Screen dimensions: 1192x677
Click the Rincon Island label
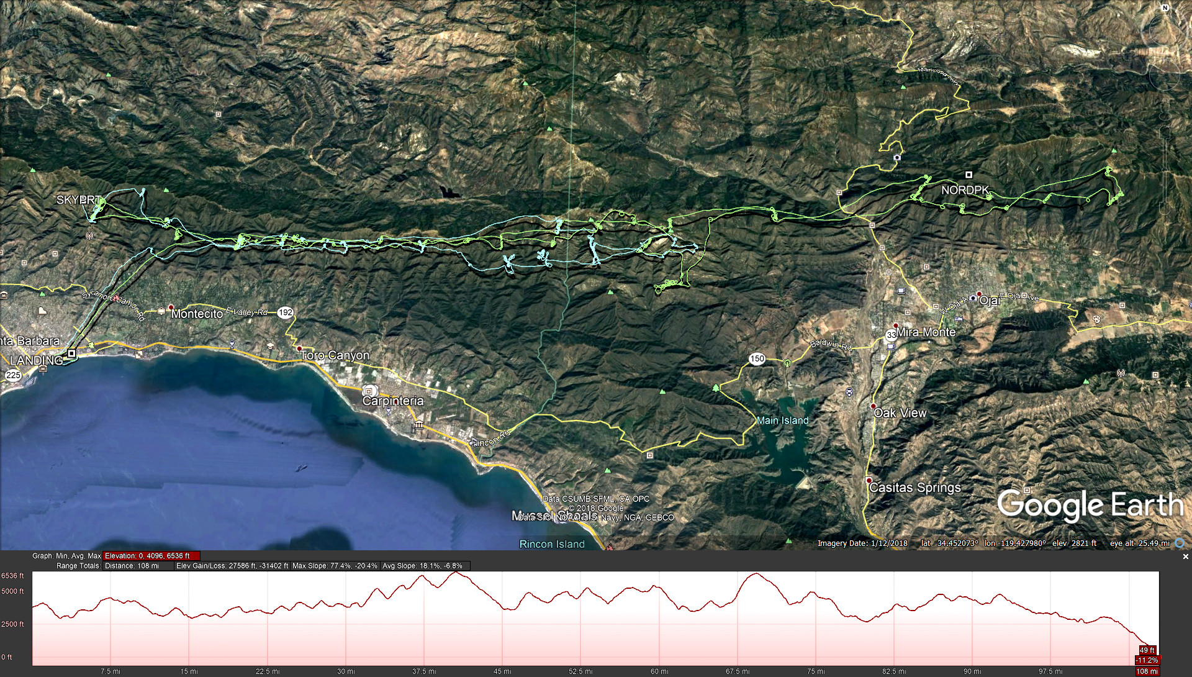[552, 544]
